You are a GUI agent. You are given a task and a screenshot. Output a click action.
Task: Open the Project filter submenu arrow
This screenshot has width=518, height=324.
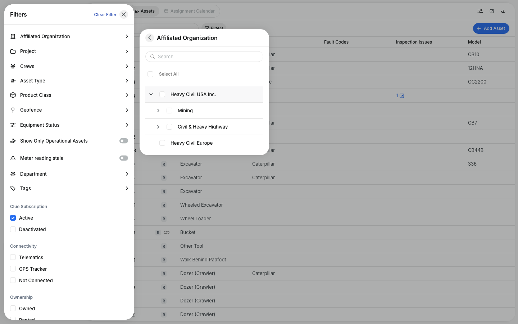(x=127, y=51)
